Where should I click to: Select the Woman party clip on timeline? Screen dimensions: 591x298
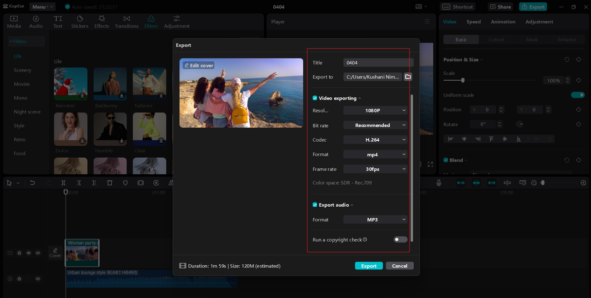click(82, 253)
